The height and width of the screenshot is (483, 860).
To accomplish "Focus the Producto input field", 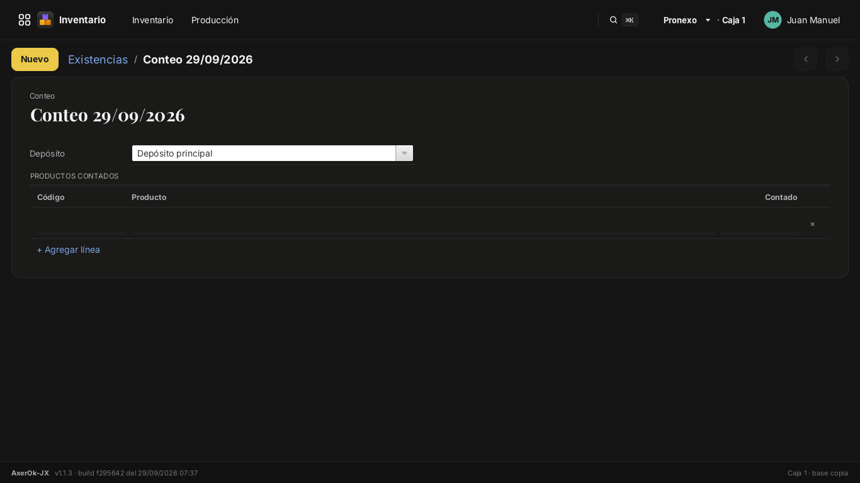I will (x=424, y=224).
